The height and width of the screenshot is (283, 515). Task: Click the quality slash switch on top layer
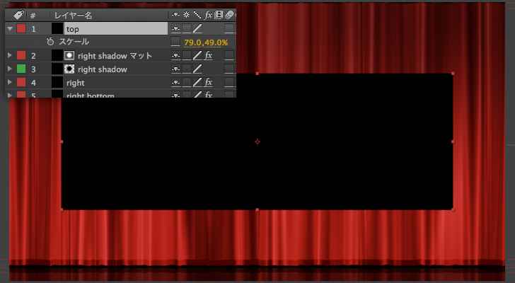(198, 29)
